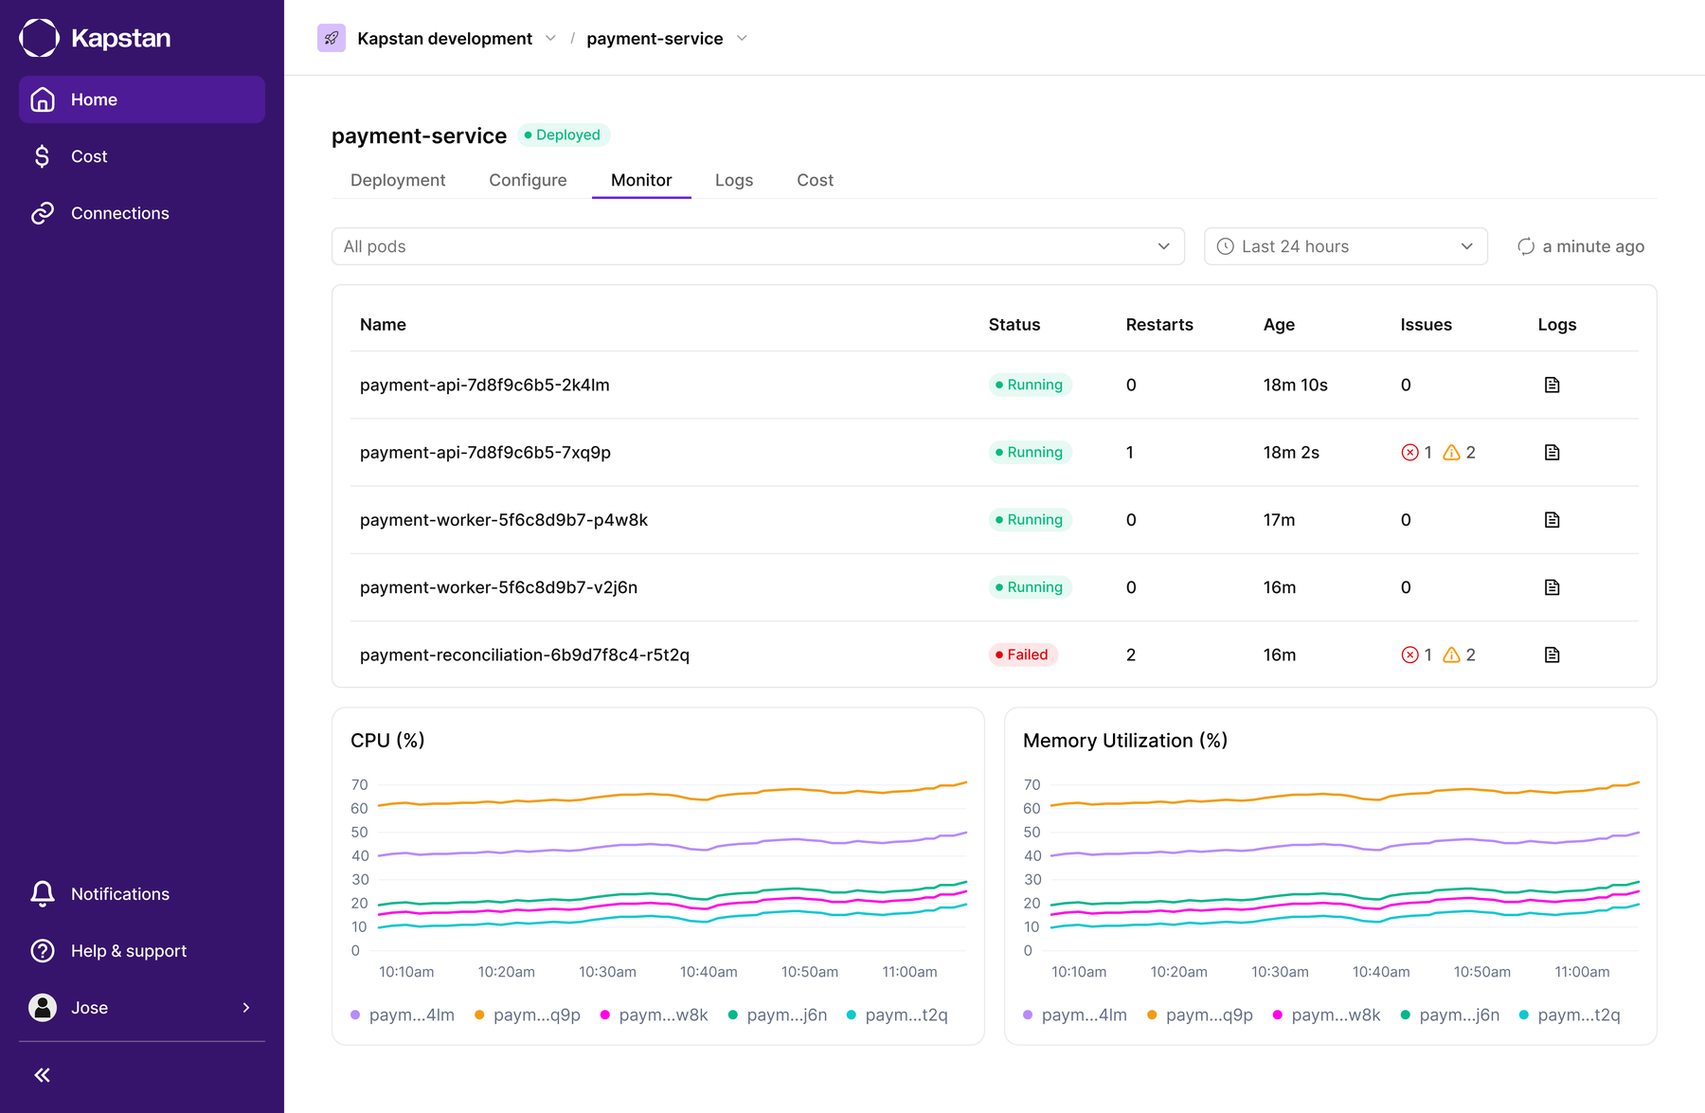Open logs icon for payment-reconciliation pod

point(1552,655)
